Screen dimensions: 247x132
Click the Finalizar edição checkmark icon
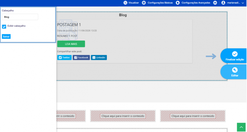coord(235,54)
